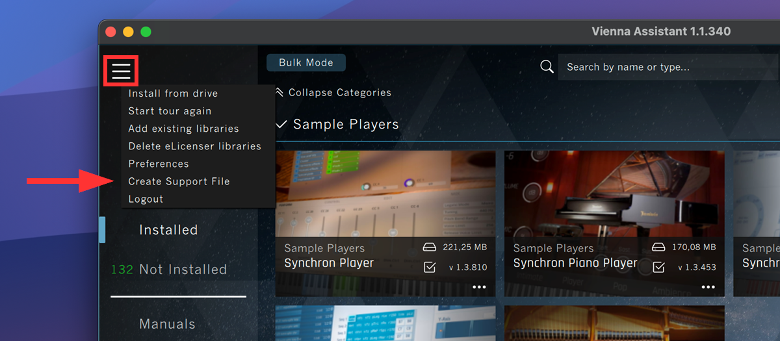
Task: Open more options for Synchron Player
Action: point(479,287)
